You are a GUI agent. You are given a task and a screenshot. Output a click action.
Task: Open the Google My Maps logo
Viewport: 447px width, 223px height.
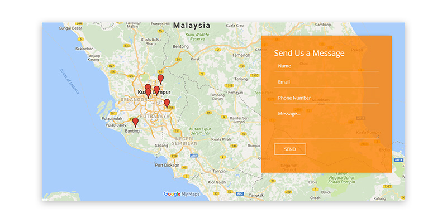(x=181, y=194)
